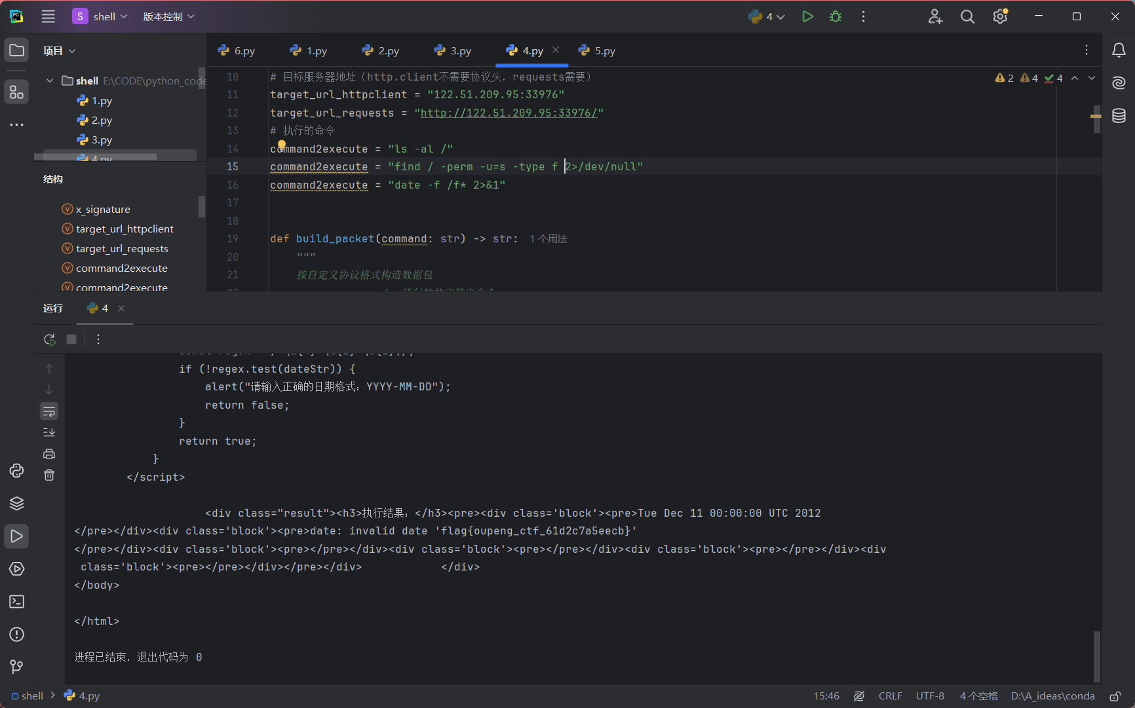Select 2.py in the project tree

click(94, 120)
